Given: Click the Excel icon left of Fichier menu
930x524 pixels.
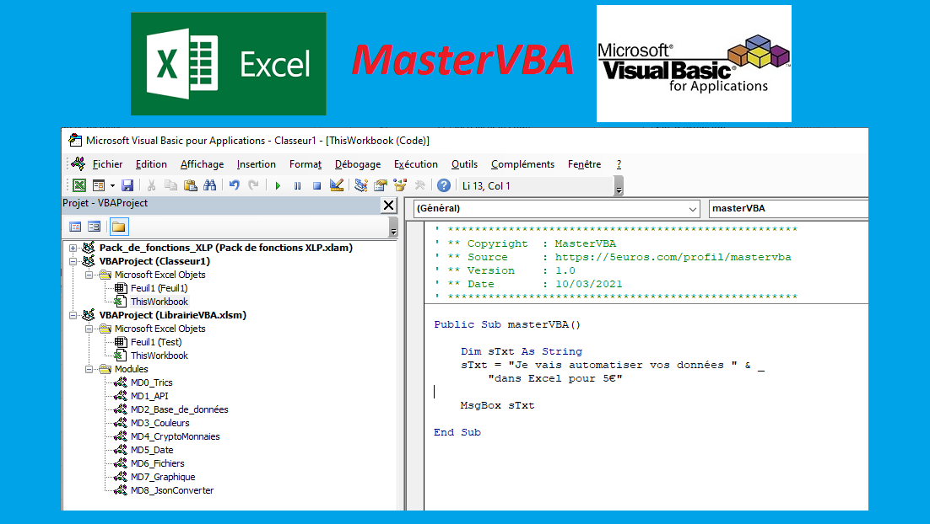Looking at the screenshot, I should coord(78,164).
